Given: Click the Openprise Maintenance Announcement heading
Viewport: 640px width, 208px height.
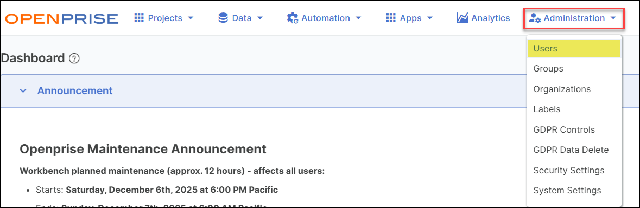Looking at the screenshot, I should (x=143, y=149).
